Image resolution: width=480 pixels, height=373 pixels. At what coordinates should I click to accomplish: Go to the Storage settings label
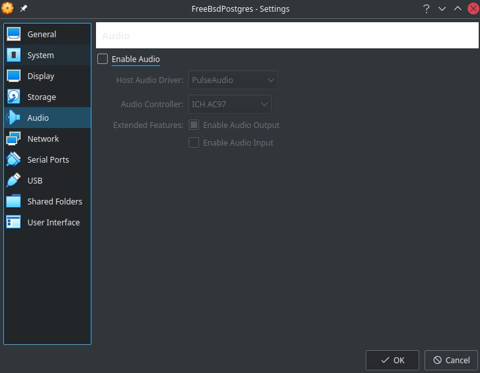coord(42,97)
